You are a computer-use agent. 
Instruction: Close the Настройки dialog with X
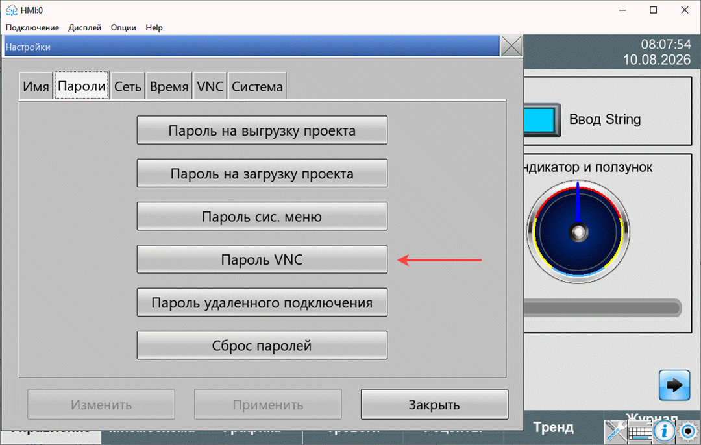[x=511, y=46]
